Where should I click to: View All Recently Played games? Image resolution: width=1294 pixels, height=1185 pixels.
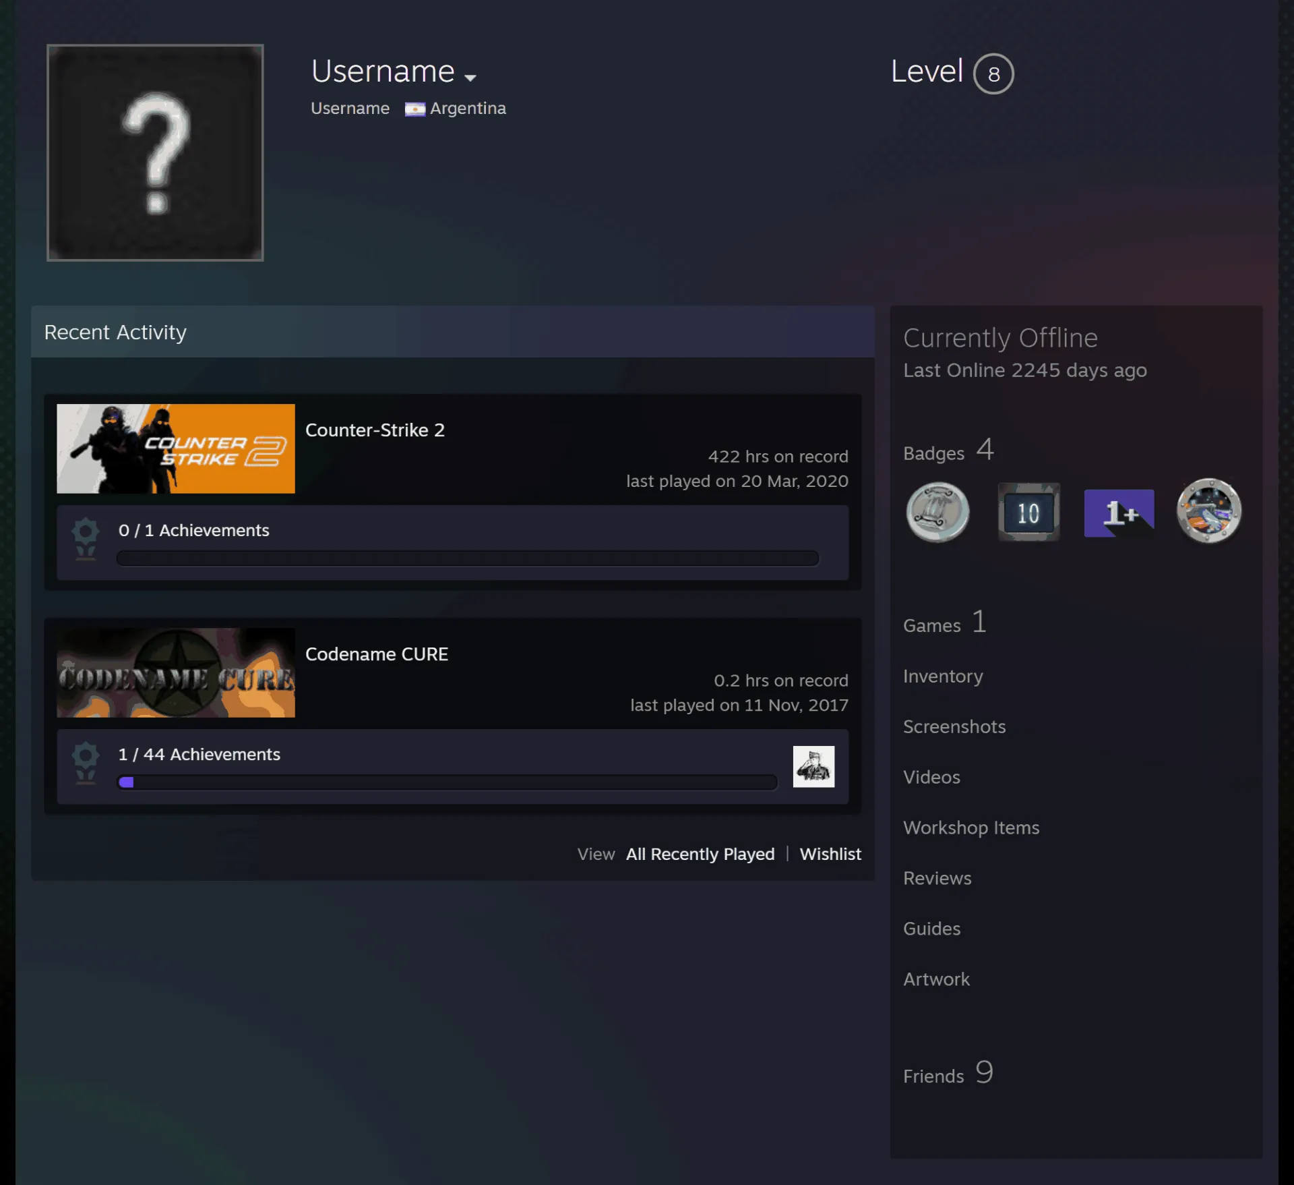point(700,854)
